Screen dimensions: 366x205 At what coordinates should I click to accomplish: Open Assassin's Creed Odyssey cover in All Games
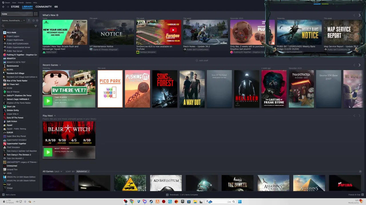pos(273,183)
